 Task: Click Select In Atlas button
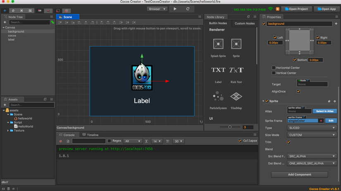click(325, 111)
